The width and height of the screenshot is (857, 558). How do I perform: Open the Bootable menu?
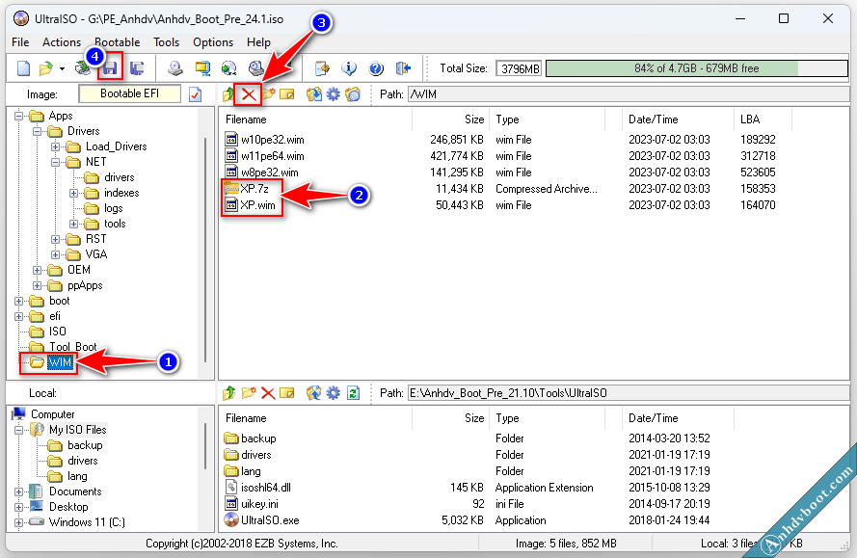[x=117, y=42]
